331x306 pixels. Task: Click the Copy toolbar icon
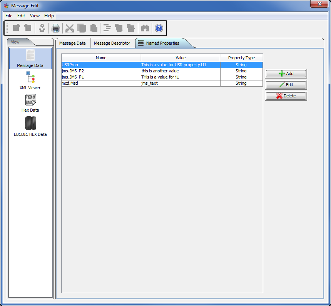[81, 28]
